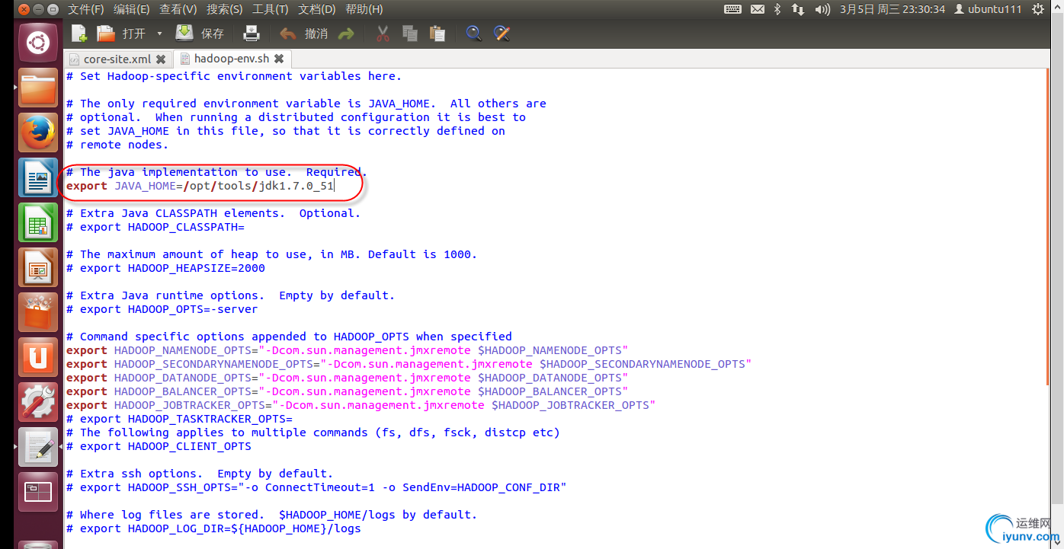Launch LibreOffice Impress from launcher

[38, 267]
